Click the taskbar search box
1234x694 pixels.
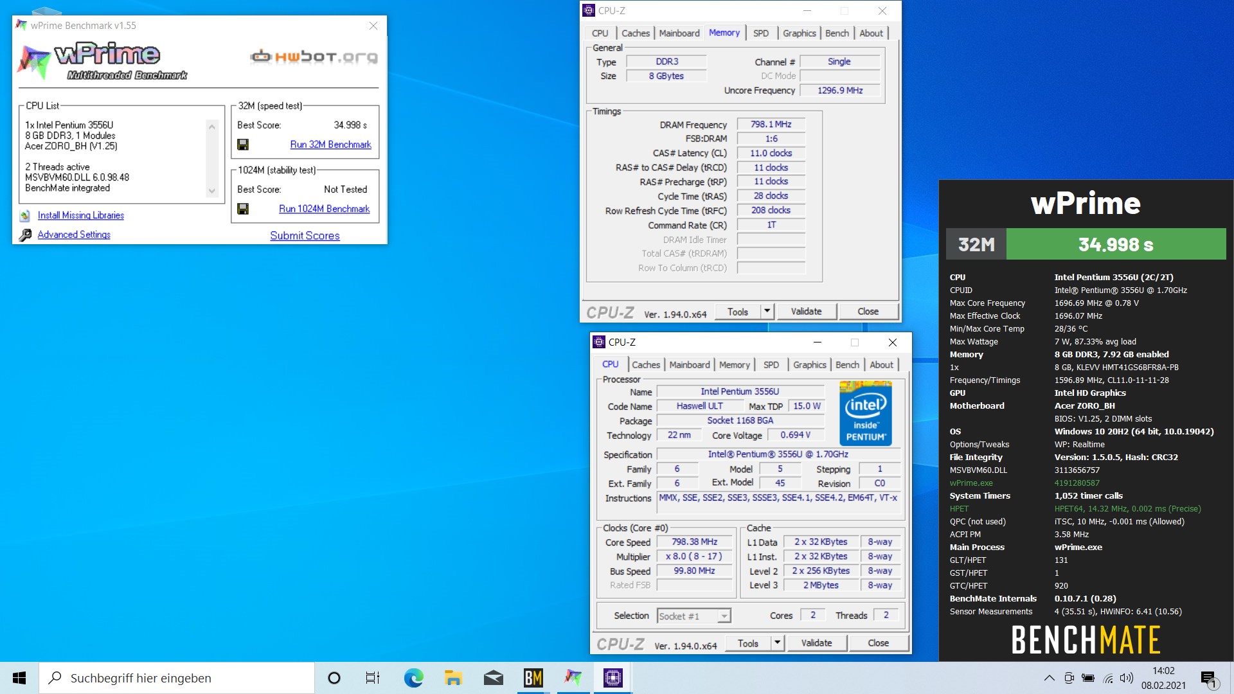click(177, 678)
